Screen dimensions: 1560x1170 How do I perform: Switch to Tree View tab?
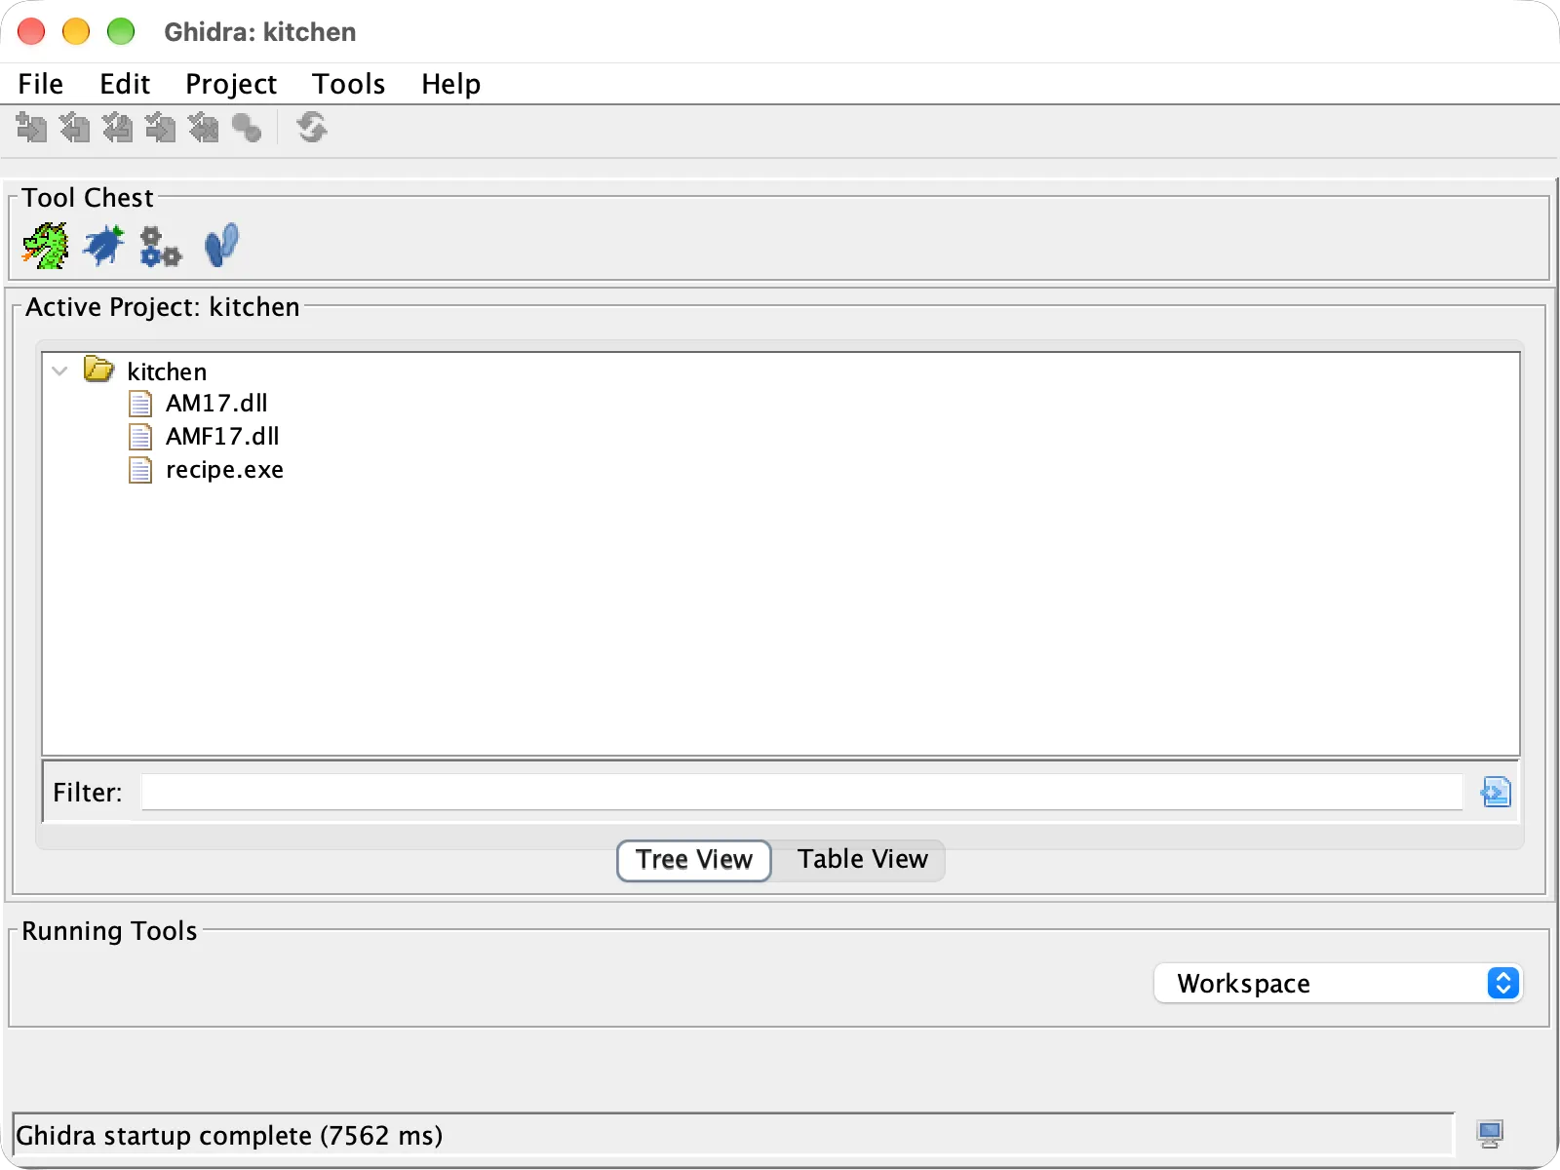coord(694,860)
